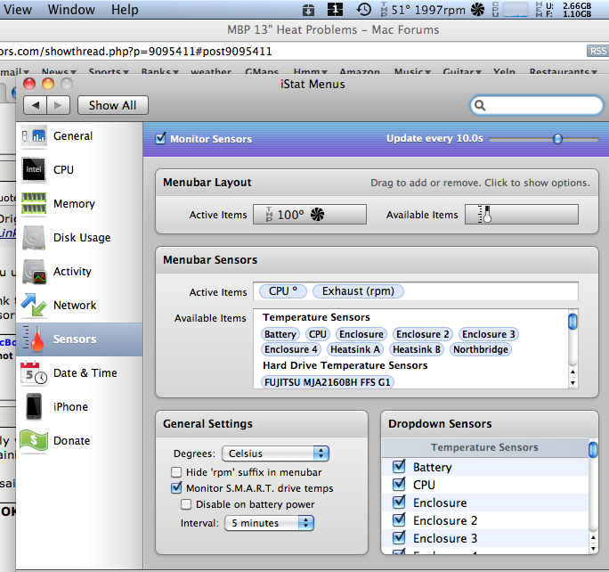Select the FUJITSU MJA2160BH hard drive sensor
Image resolution: width=609 pixels, height=572 pixels.
[x=328, y=382]
